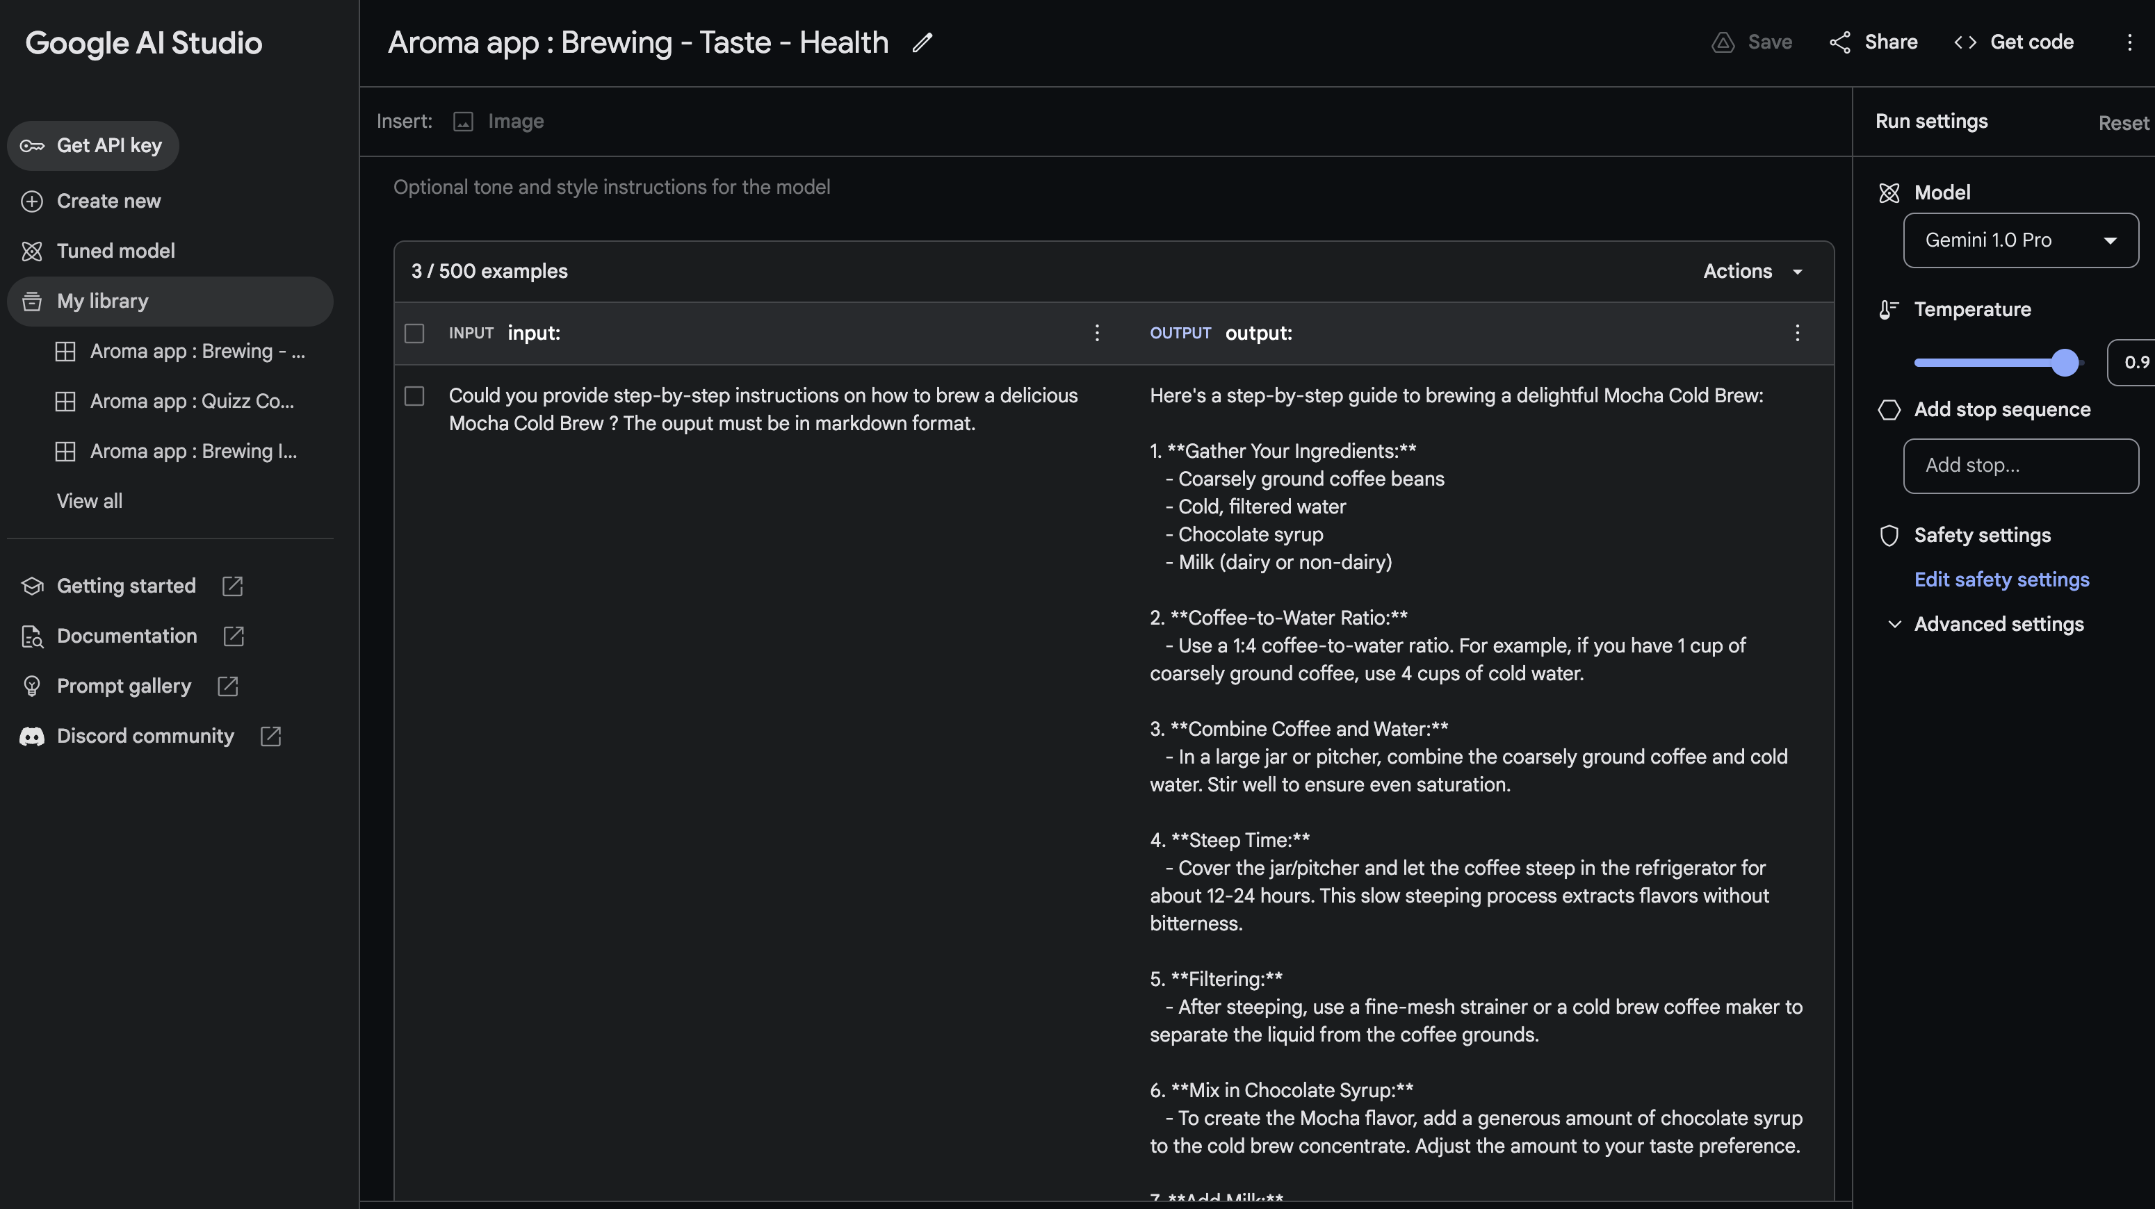
Task: Open the top-right overflow menu
Action: [x=2130, y=42]
